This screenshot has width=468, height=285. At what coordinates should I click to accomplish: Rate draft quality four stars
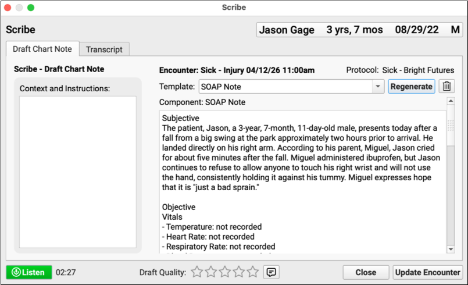tap(239, 272)
